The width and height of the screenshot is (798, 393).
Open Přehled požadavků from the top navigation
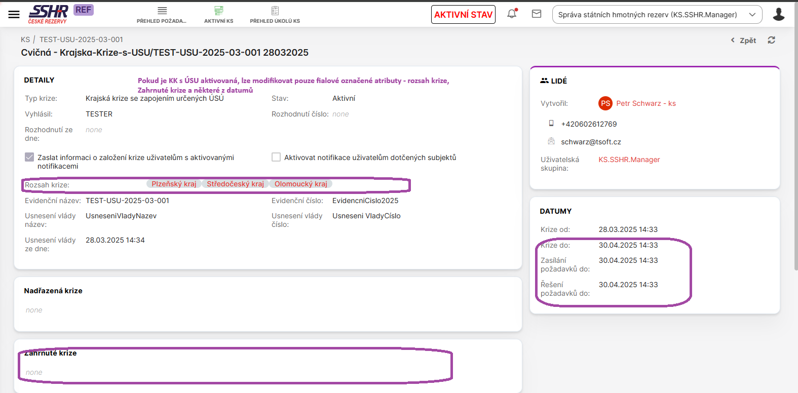162,15
